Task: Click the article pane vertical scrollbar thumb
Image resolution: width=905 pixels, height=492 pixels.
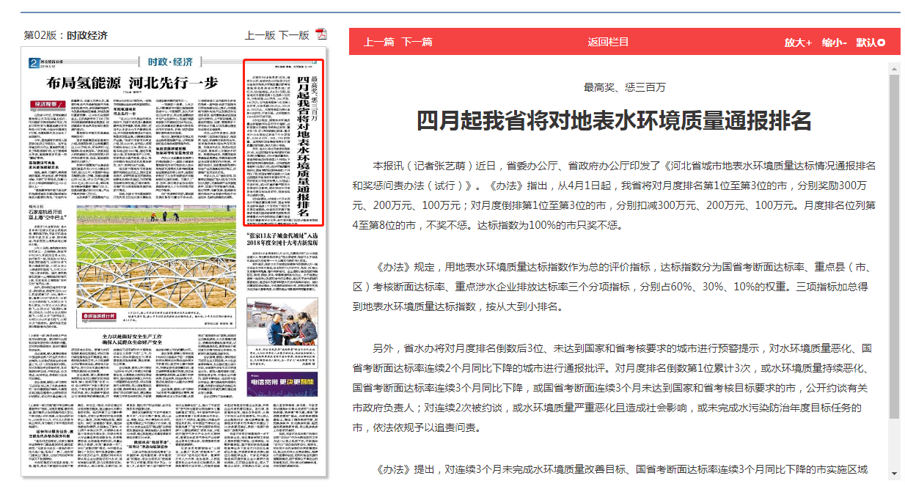Action: [894, 242]
